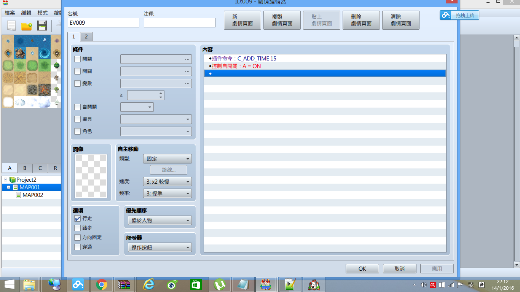This screenshot has height=292, width=520.
Task: Click the 取消 cancel button
Action: (x=400, y=268)
